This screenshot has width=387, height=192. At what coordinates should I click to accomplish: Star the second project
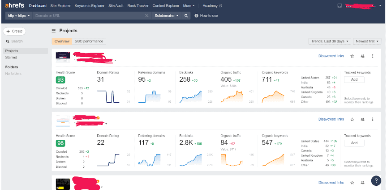[352, 120]
